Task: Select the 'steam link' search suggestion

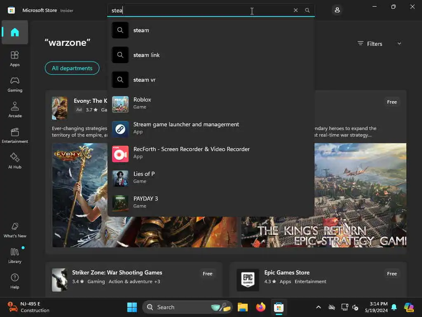Action: click(x=211, y=55)
